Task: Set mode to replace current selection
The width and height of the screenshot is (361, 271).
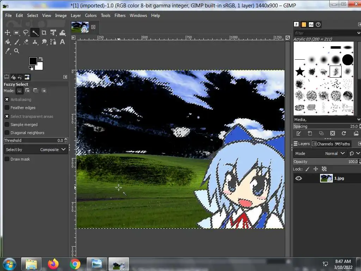Action: tap(19, 91)
